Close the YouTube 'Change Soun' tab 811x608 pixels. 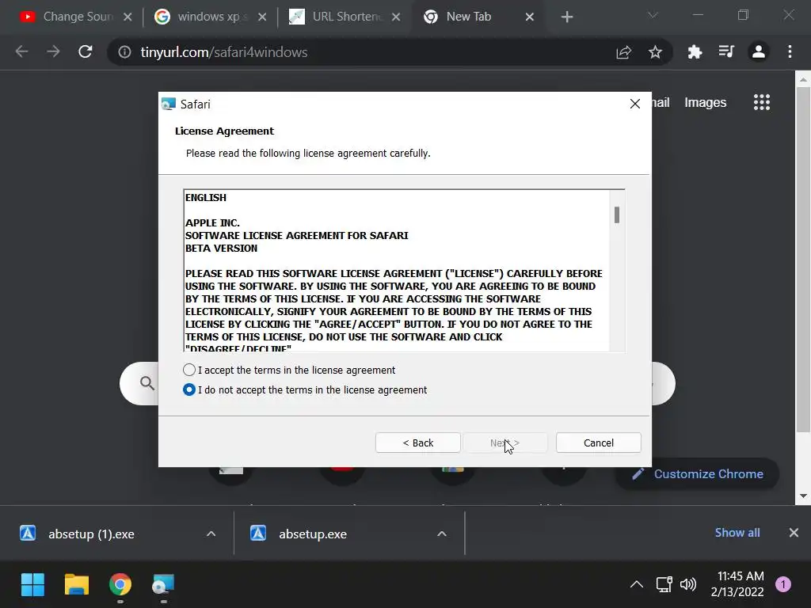[x=128, y=17]
